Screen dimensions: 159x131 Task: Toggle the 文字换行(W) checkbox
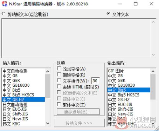tap(59, 81)
